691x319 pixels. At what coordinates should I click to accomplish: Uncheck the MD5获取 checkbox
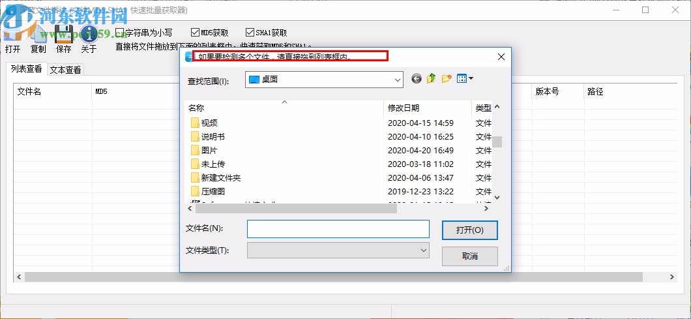click(195, 32)
